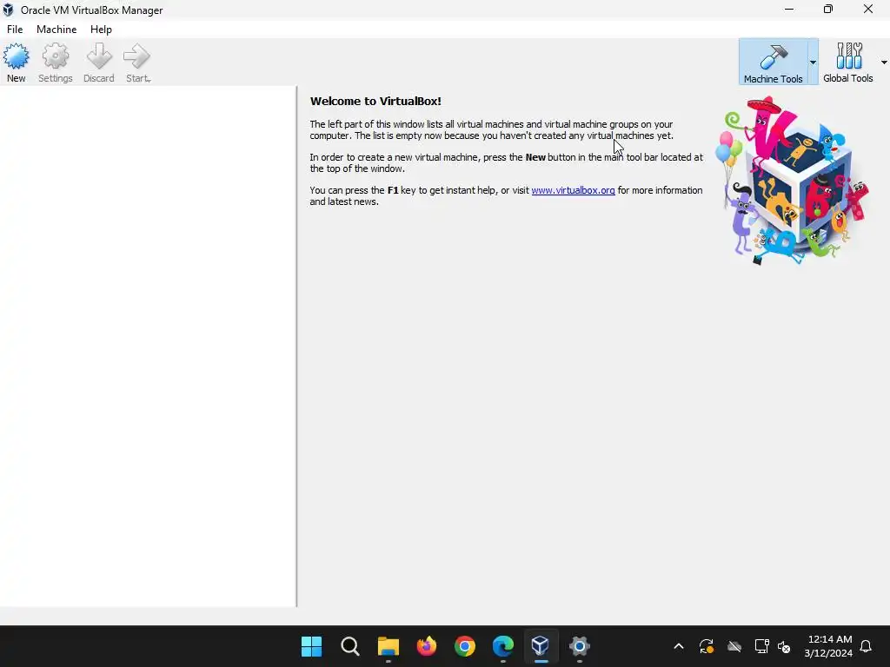Viewport: 890px width, 667px height.
Task: Open the network tray icon
Action: [761, 646]
